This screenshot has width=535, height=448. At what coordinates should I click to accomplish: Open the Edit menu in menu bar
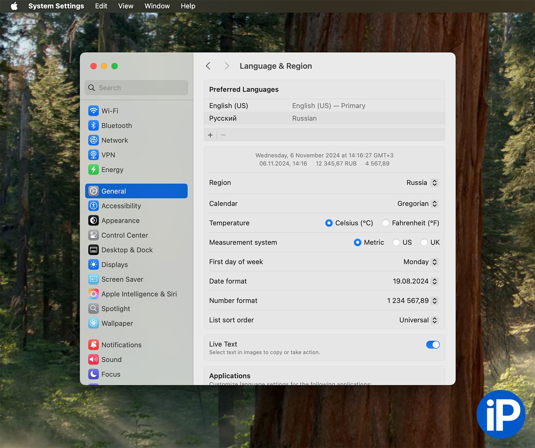(101, 6)
